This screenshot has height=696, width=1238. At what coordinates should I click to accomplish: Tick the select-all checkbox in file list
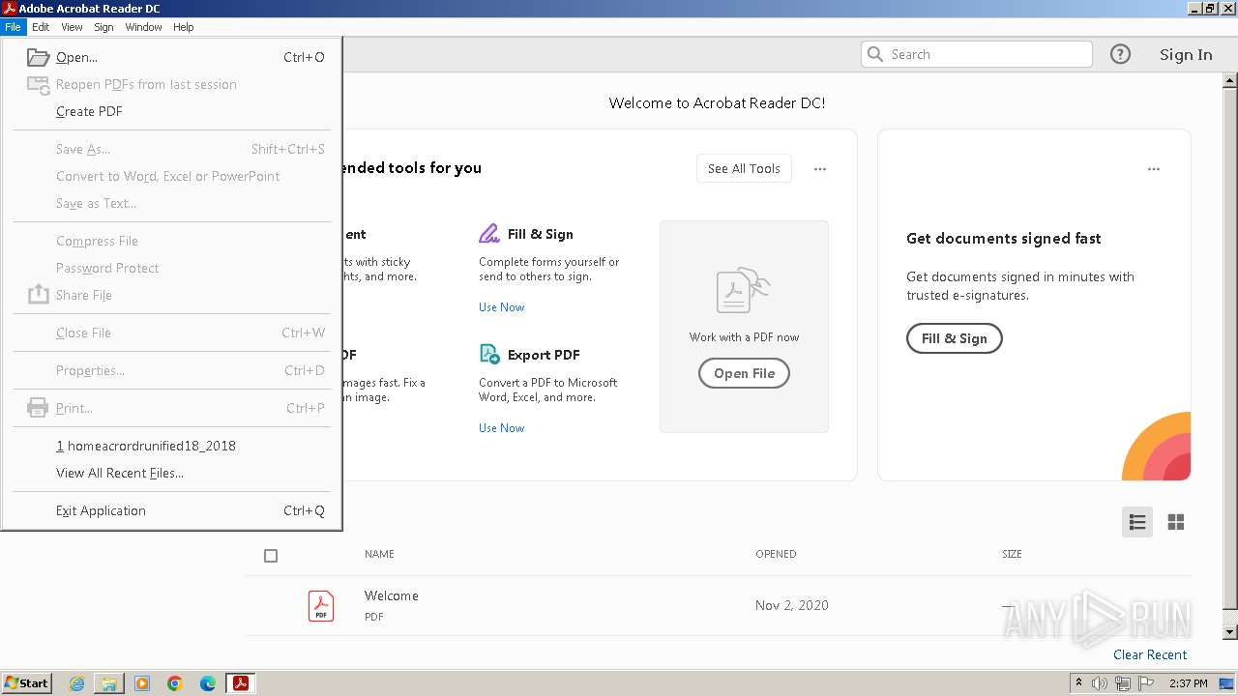point(271,556)
